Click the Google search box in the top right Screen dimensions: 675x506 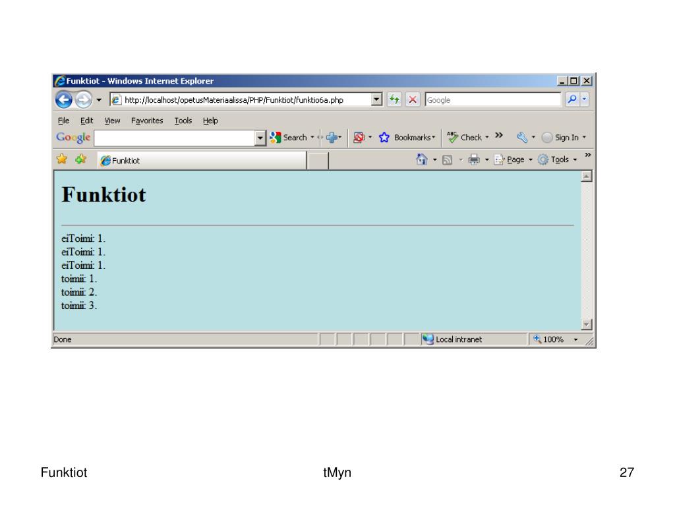coord(493,100)
